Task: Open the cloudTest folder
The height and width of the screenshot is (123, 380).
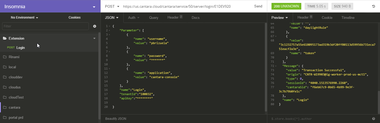Action: pyautogui.click(x=16, y=97)
